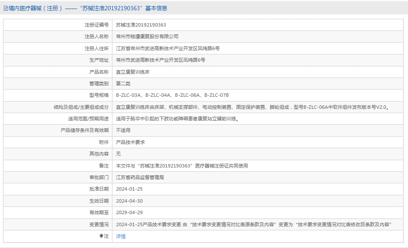Click the product name 直立康复训练床
This screenshot has height=248, width=408.
click(x=133, y=72)
